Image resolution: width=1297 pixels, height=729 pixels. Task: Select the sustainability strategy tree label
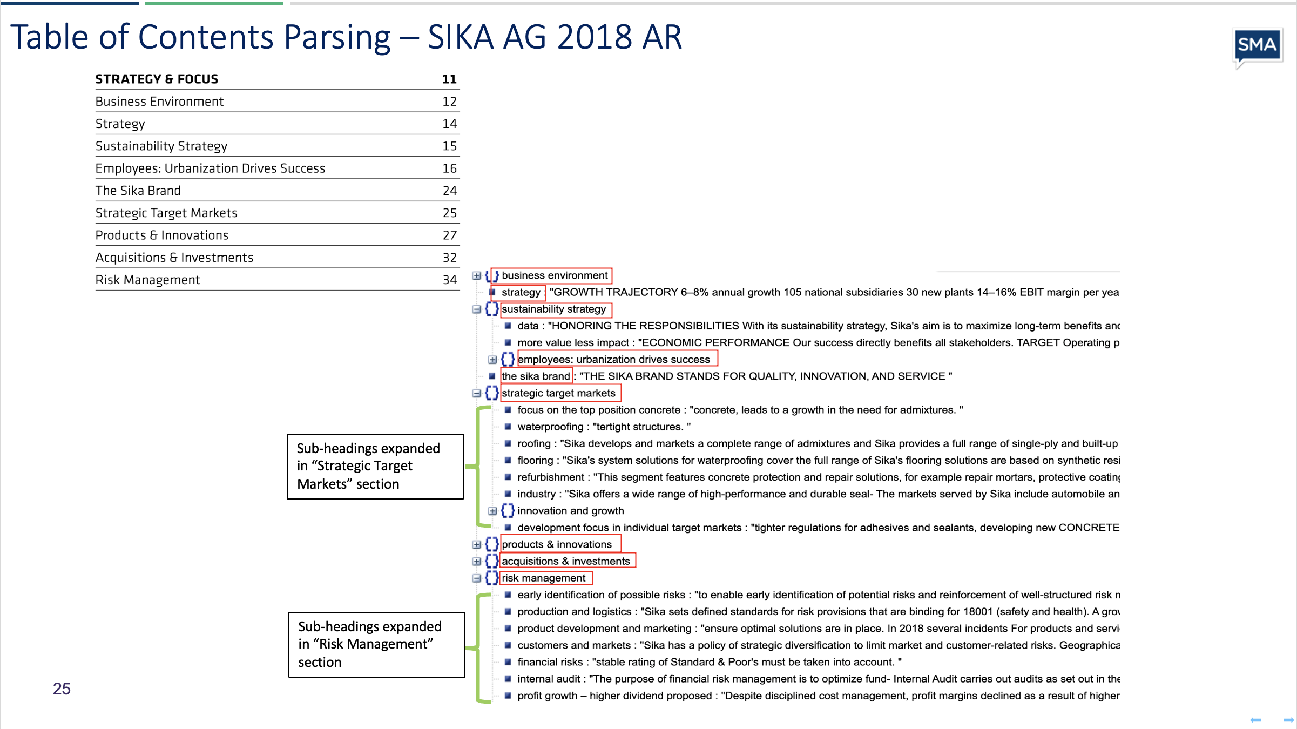pyautogui.click(x=554, y=309)
